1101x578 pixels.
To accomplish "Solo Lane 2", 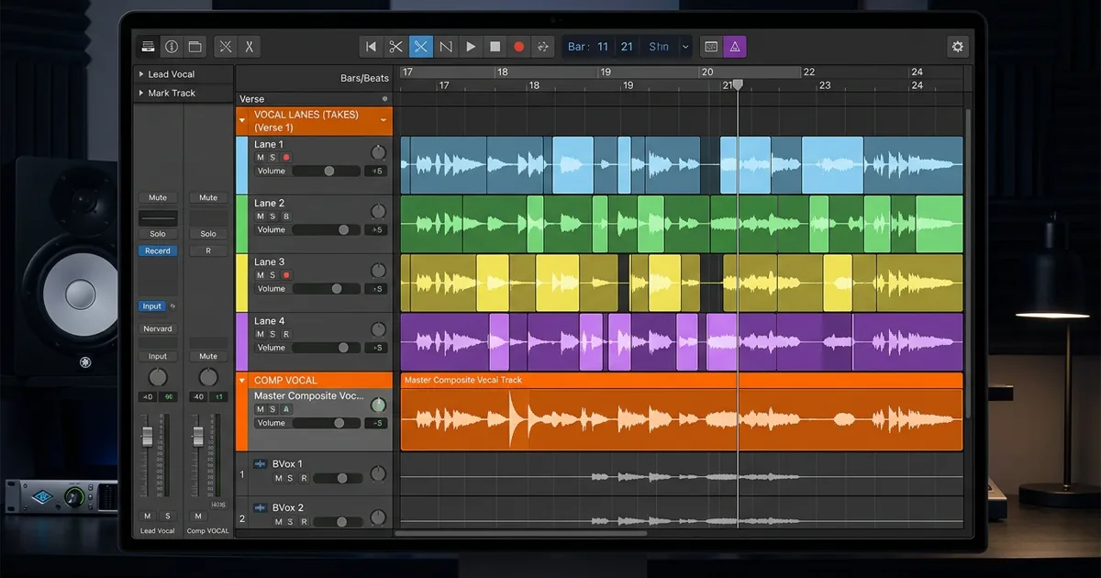I will point(272,217).
